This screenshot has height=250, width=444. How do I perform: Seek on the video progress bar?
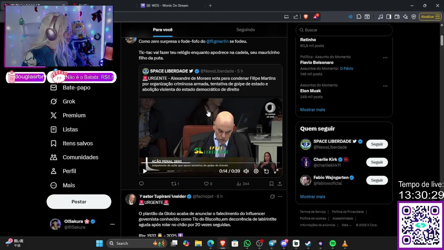[211, 162]
